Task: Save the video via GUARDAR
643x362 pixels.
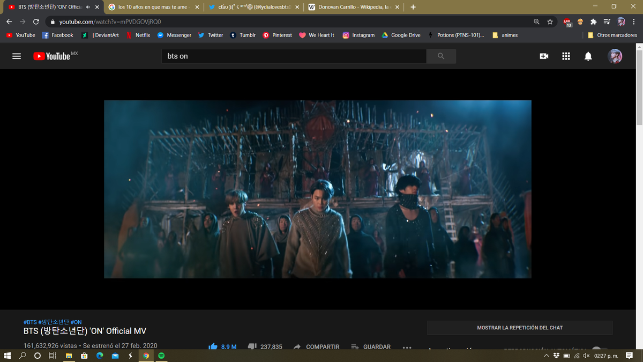Action: (x=371, y=347)
